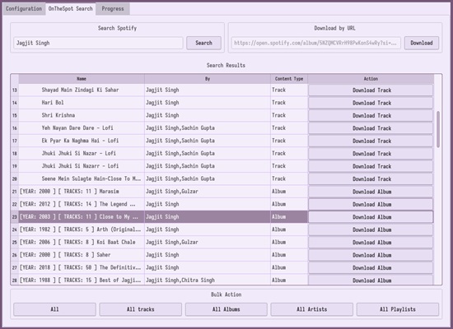Screen dimensions: 453x329
Task: Download the Best of Jagji album
Action: (x=371, y=280)
